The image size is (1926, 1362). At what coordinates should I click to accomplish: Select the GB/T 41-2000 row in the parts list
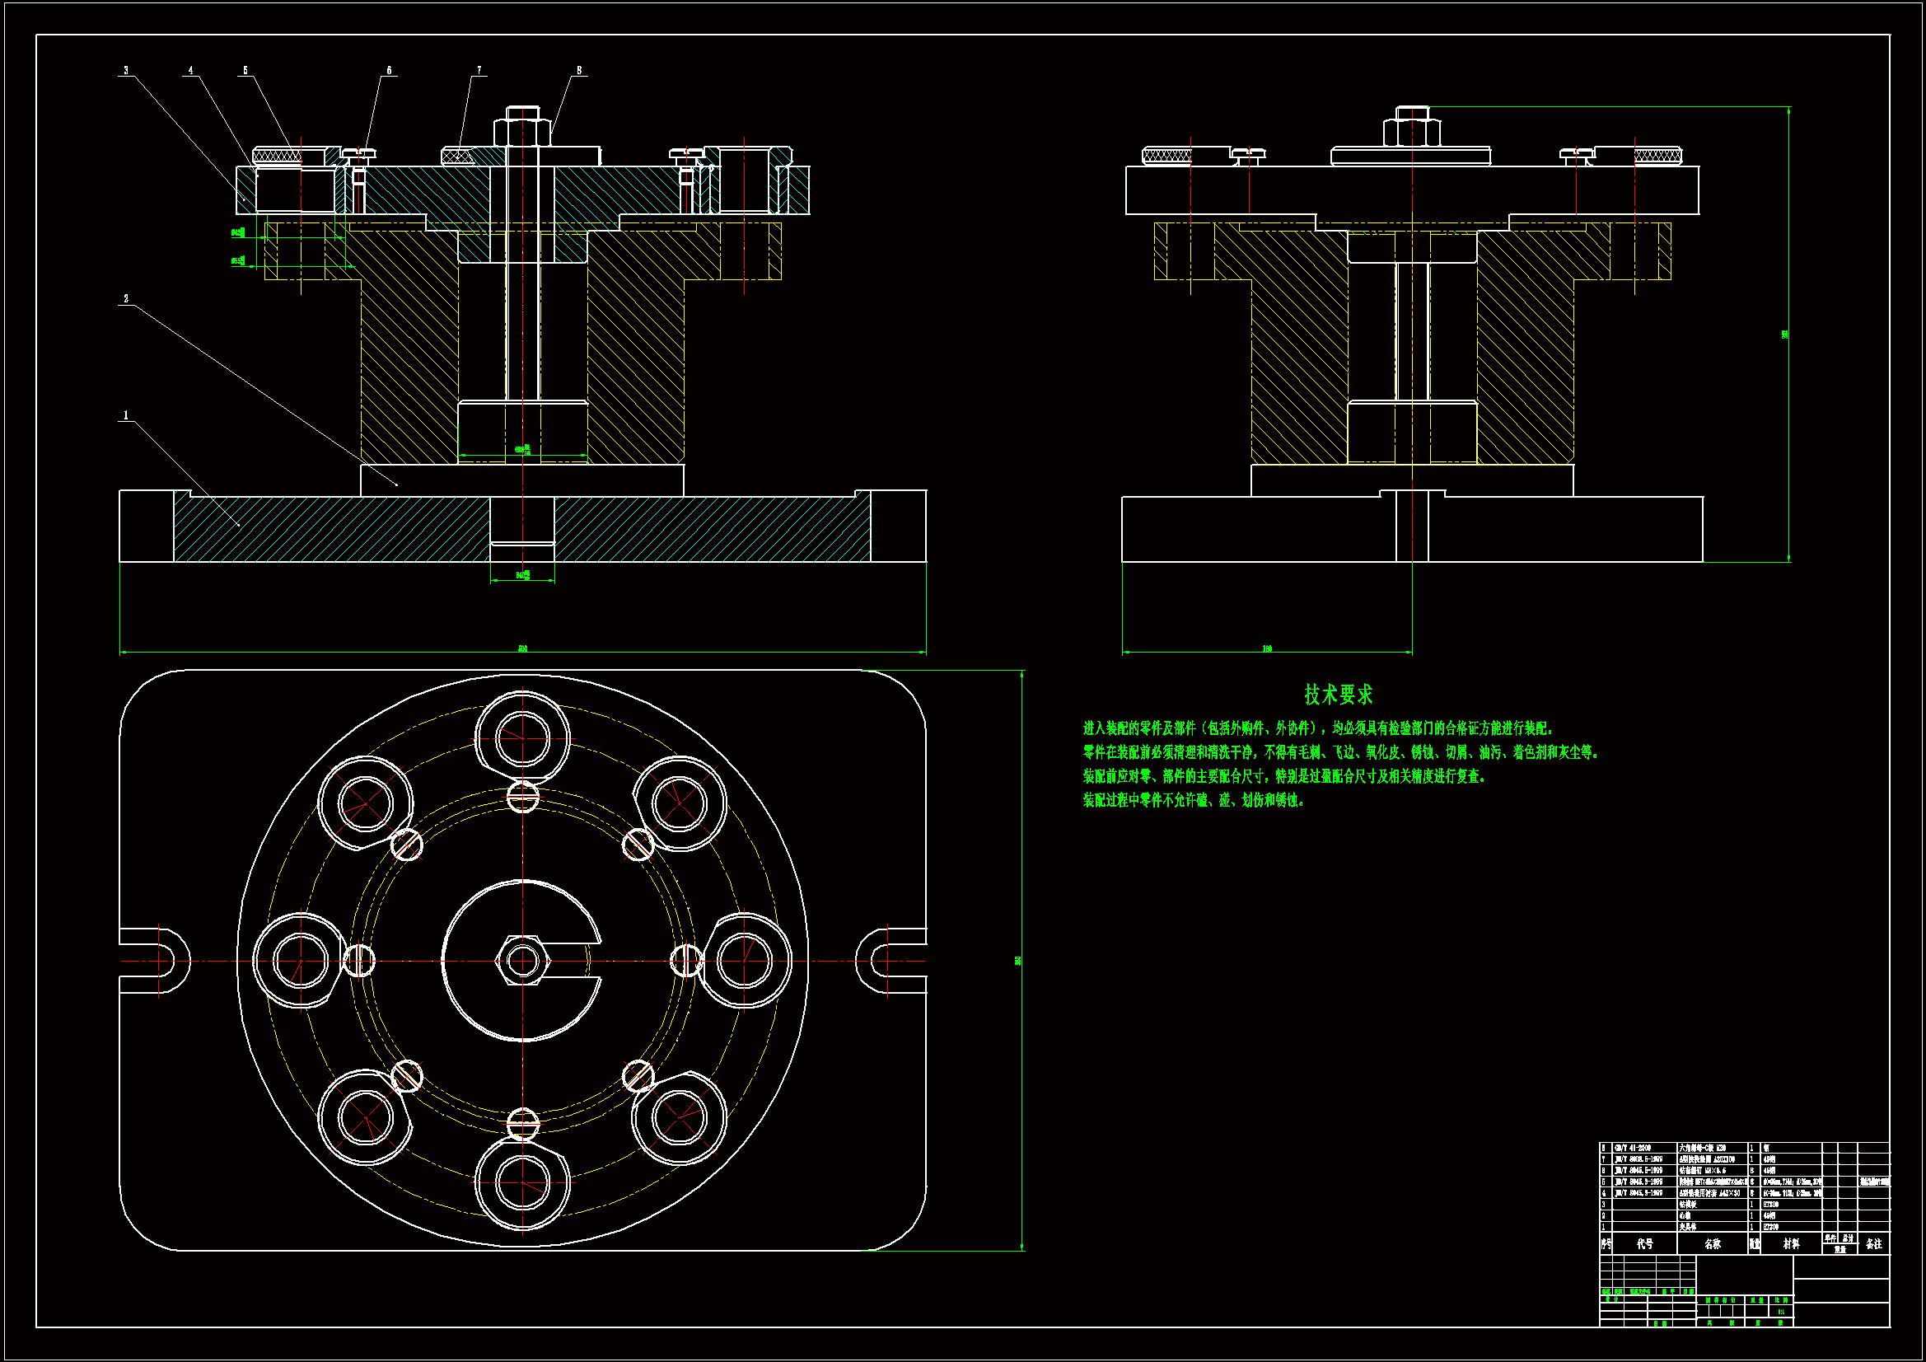point(1634,1148)
